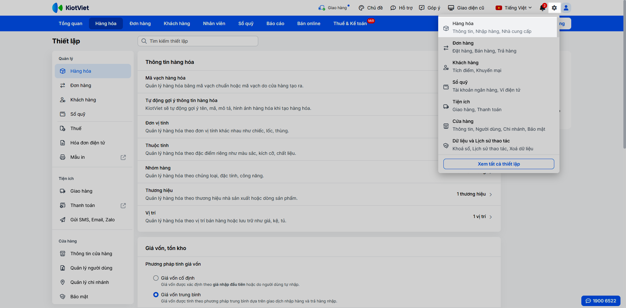This screenshot has height=308, width=626.
Task: Select Giá vốn trung bình radio button
Action: point(156,295)
